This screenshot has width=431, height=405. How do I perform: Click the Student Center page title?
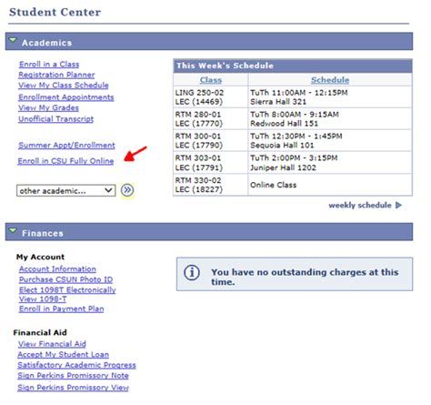(55, 12)
